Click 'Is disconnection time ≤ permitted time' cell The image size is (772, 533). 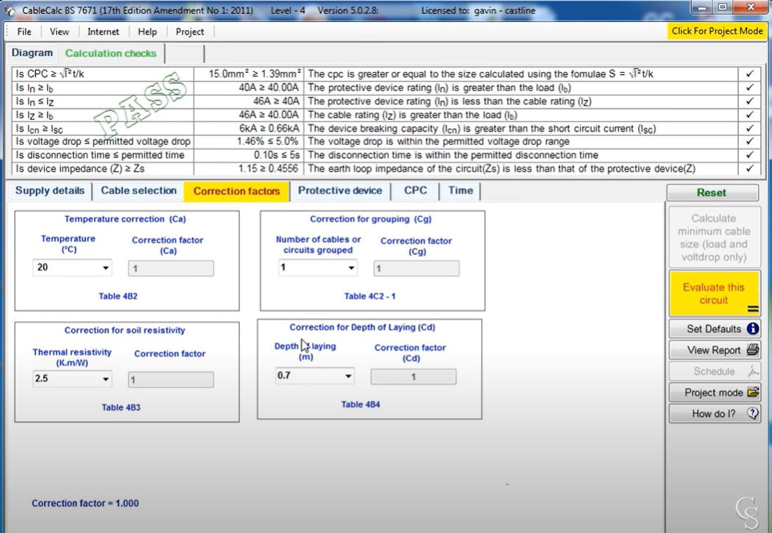pyautogui.click(x=103, y=155)
